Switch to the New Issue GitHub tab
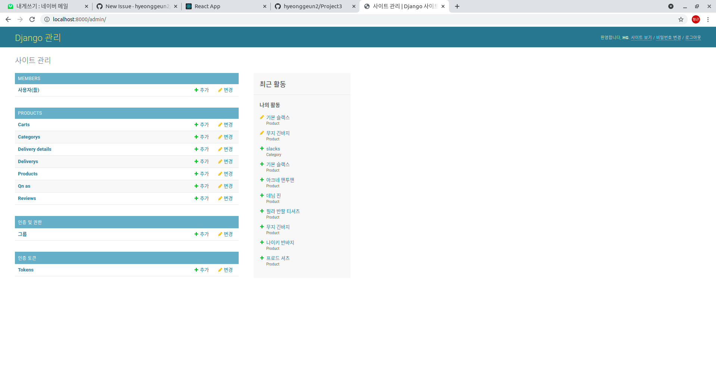Image resolution: width=716 pixels, height=388 pixels. click(137, 6)
